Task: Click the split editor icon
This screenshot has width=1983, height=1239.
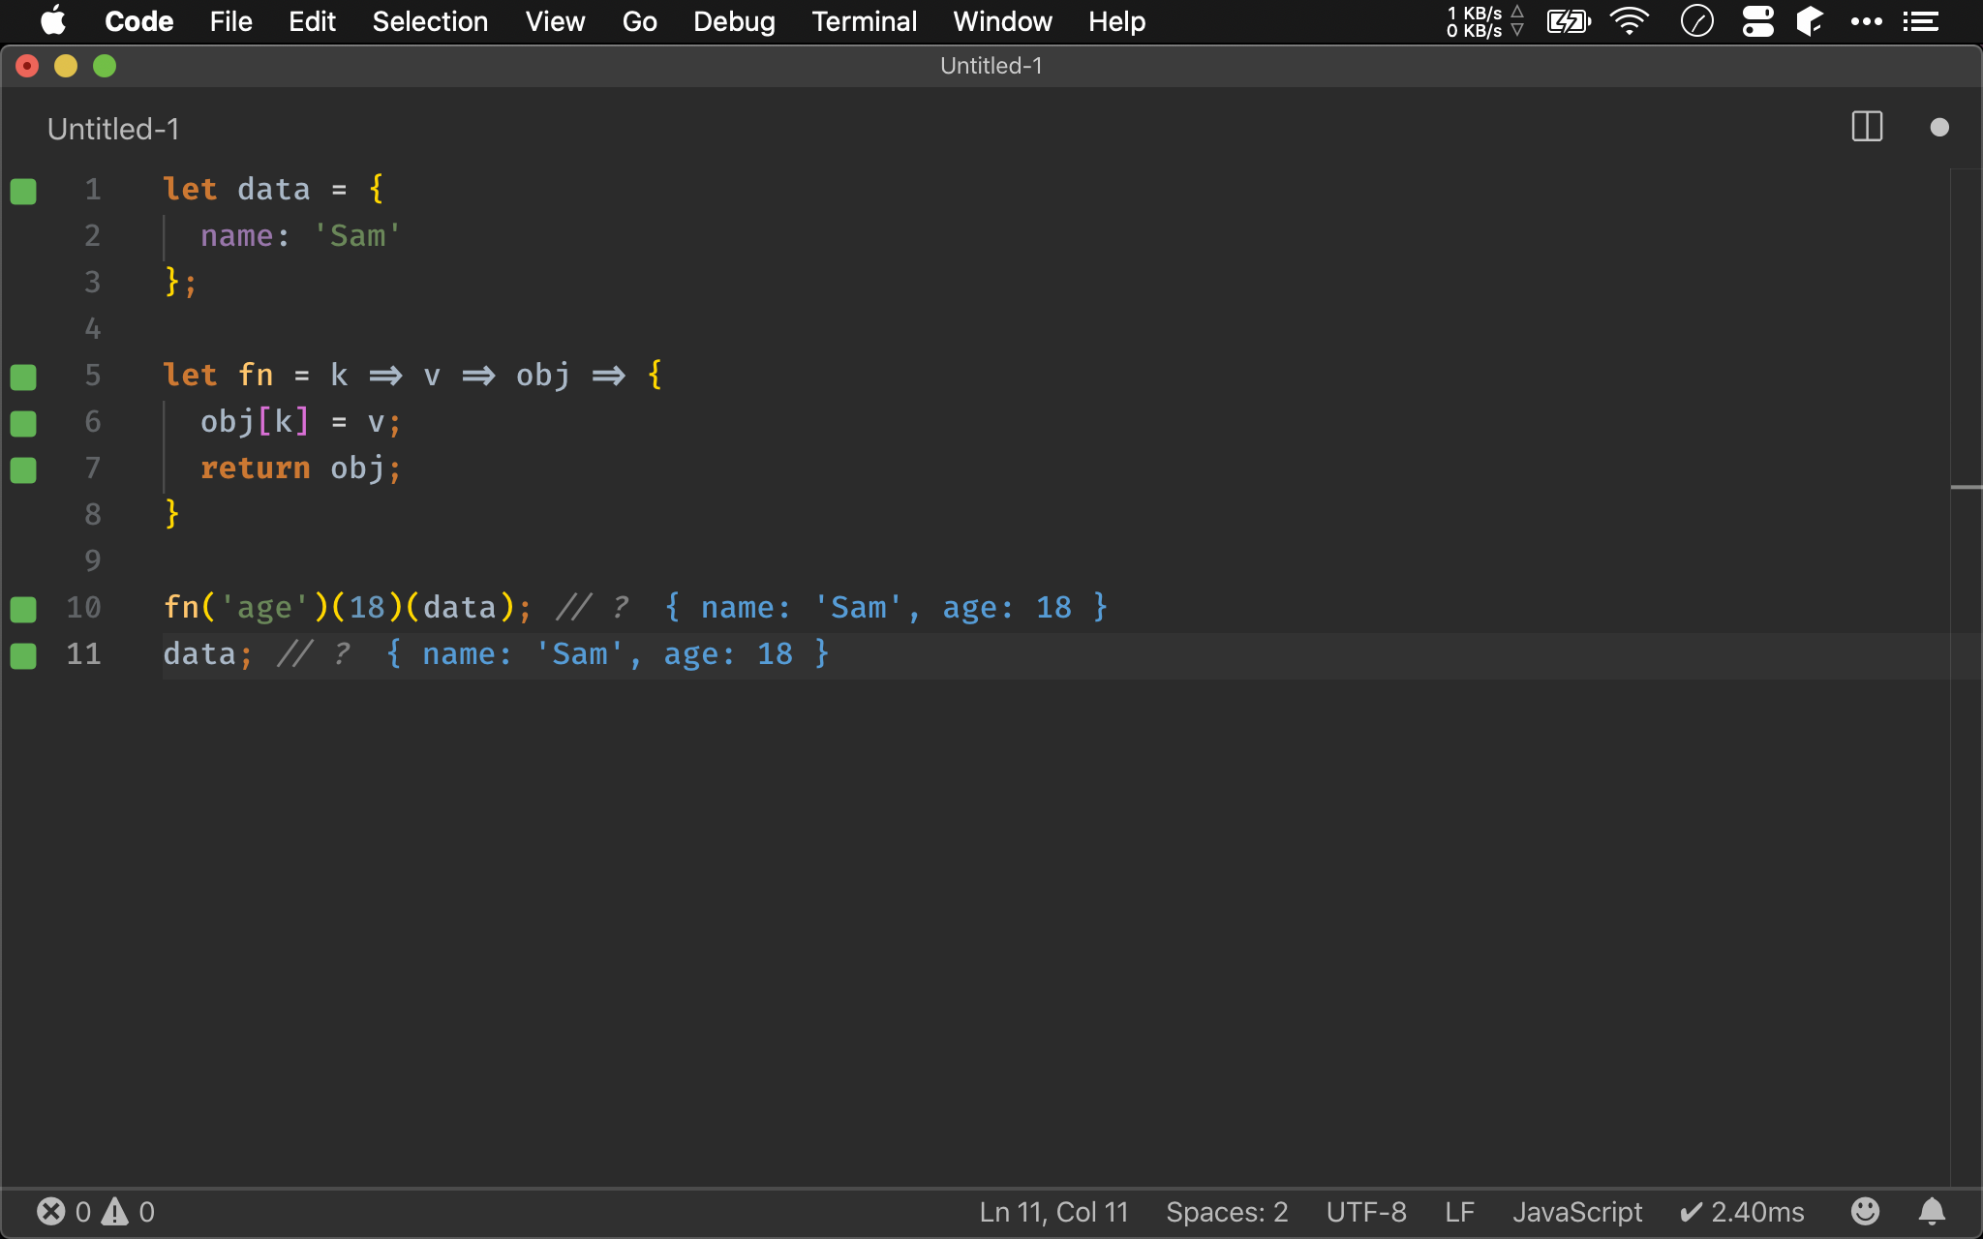Action: (x=1866, y=127)
